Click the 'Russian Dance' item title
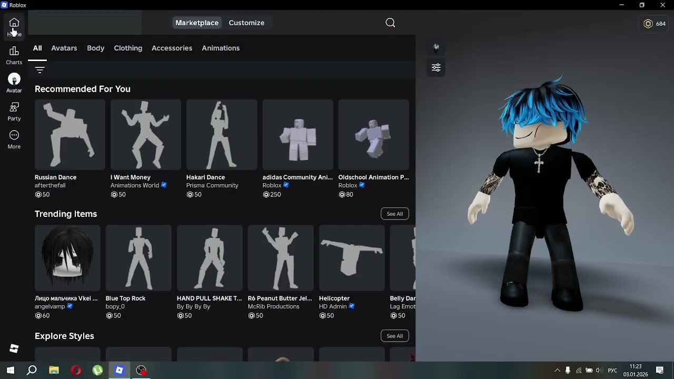Viewport: 674px width, 379px height. click(55, 177)
